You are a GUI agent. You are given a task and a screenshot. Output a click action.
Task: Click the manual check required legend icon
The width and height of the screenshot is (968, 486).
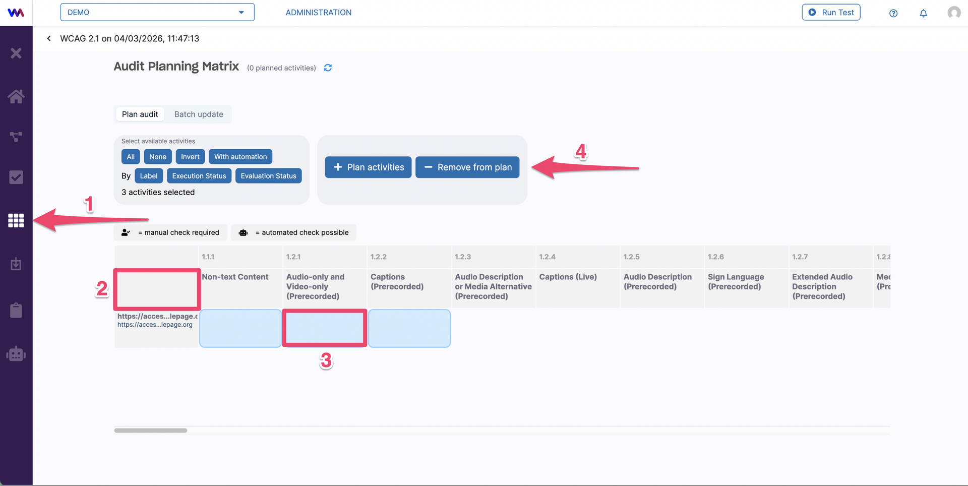point(126,232)
